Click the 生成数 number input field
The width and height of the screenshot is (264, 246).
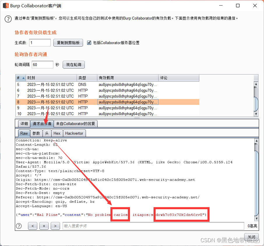(x=40, y=43)
